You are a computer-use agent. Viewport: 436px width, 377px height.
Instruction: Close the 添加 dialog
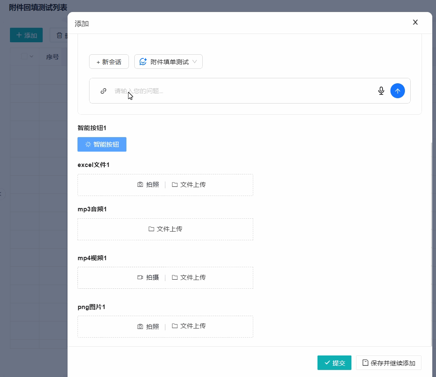415,22
